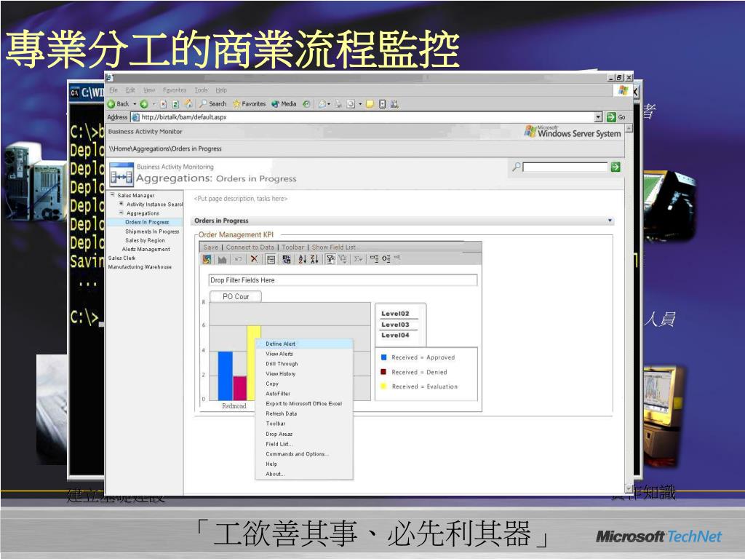Click the Collapse field toolbar icon

(x=375, y=259)
